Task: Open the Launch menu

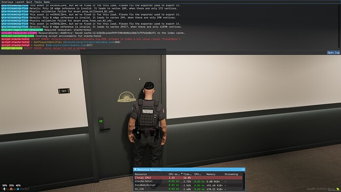Action: click(20, 2)
